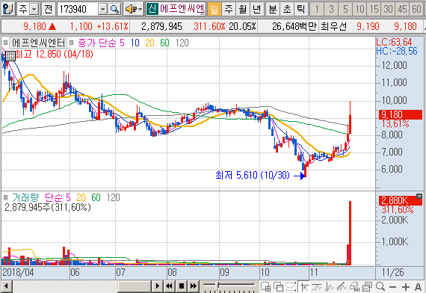Click the dashed chart-area selection icon
426x293 pixels.
point(291,286)
